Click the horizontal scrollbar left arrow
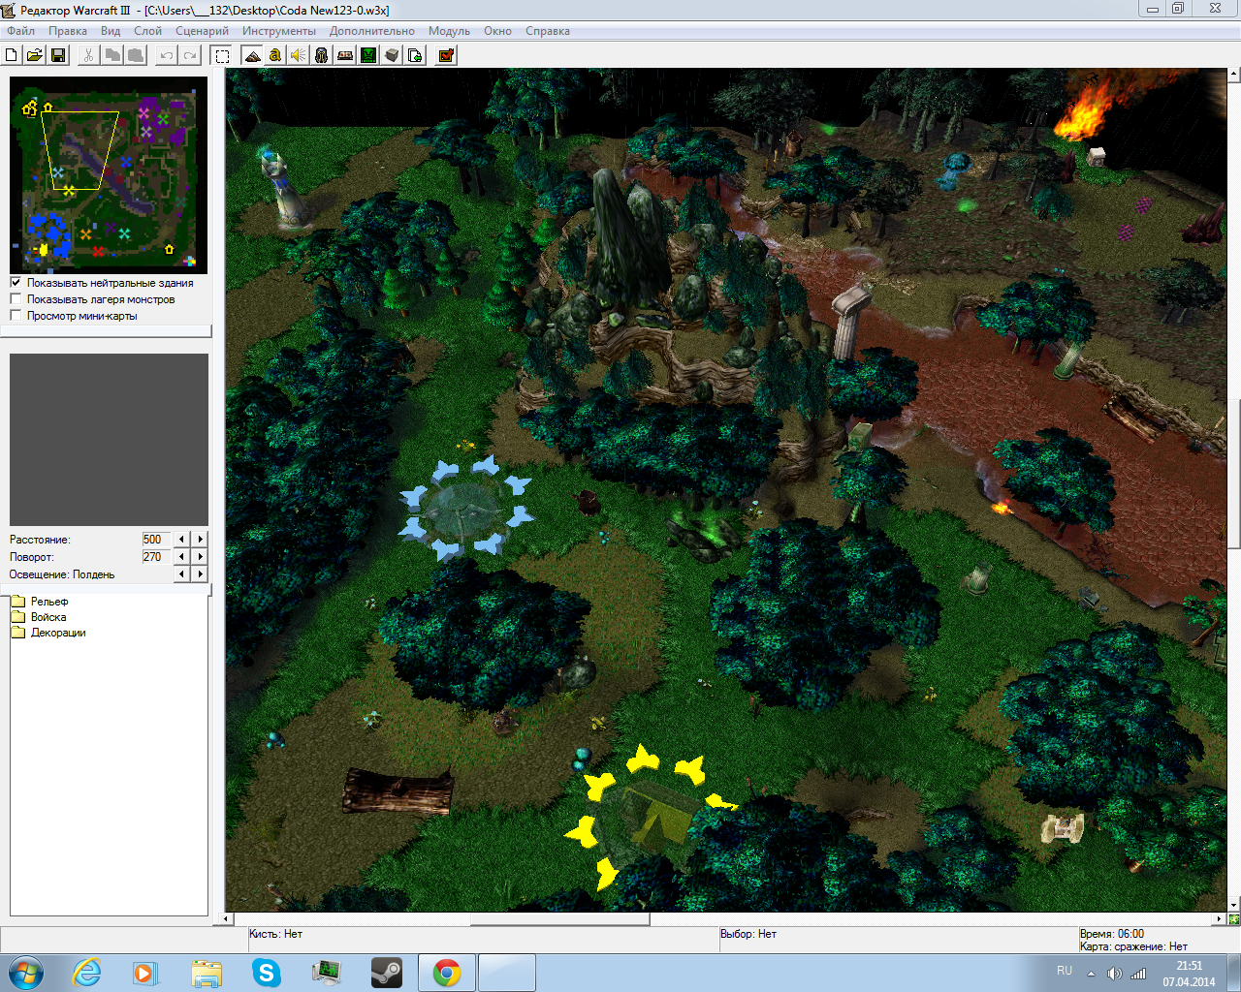 [x=228, y=918]
